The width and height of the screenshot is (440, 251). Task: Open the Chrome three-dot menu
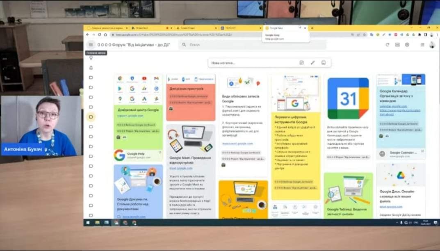pyautogui.click(x=437, y=34)
